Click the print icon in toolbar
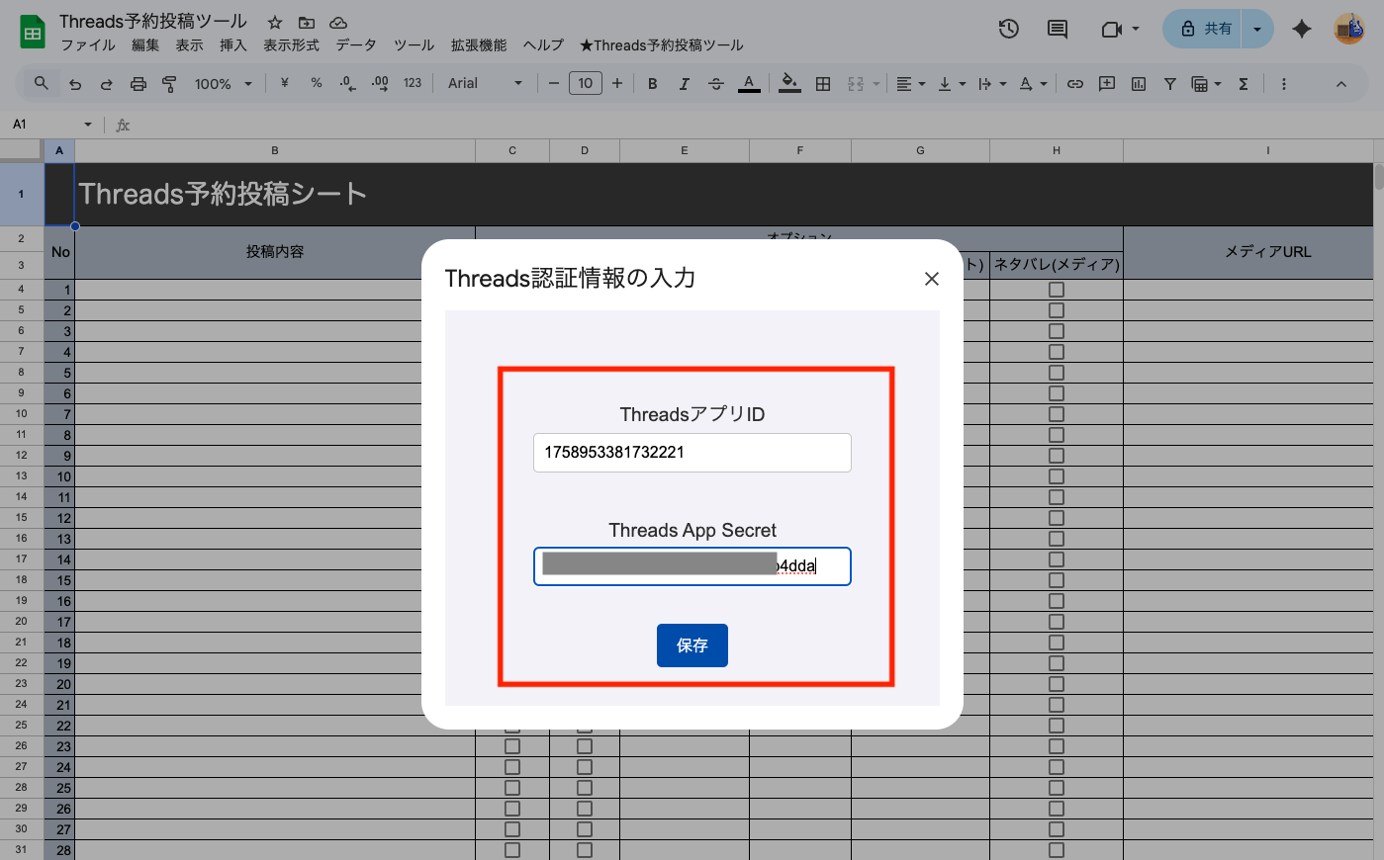 (x=138, y=84)
